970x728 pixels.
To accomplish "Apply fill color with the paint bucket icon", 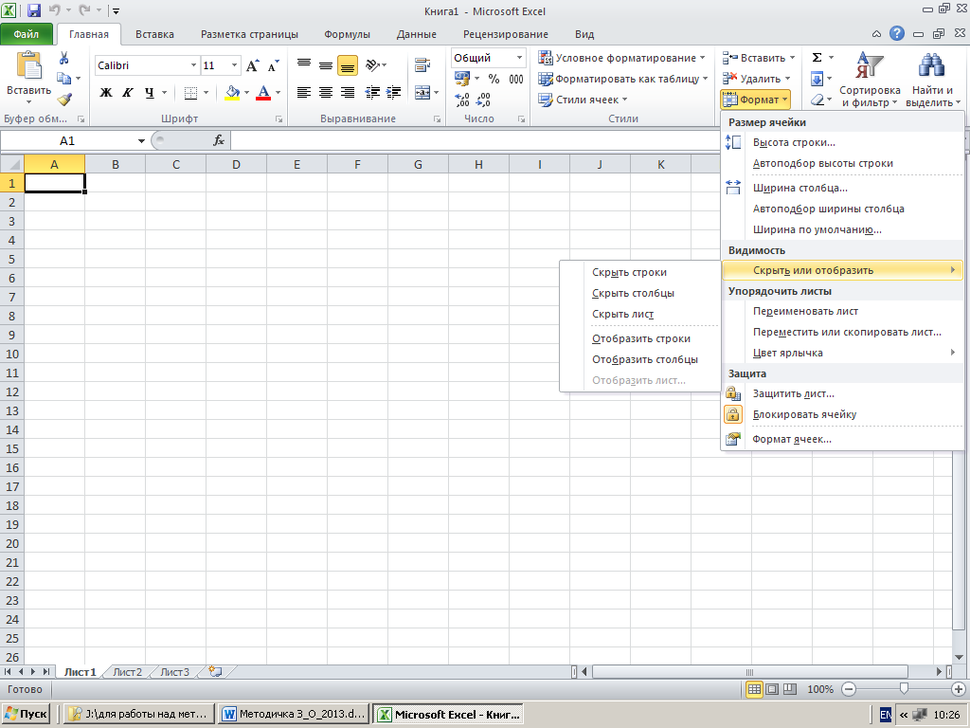I will click(232, 93).
